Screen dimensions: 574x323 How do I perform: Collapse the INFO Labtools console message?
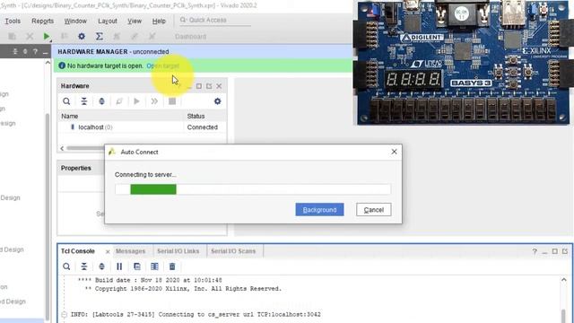click(x=64, y=315)
